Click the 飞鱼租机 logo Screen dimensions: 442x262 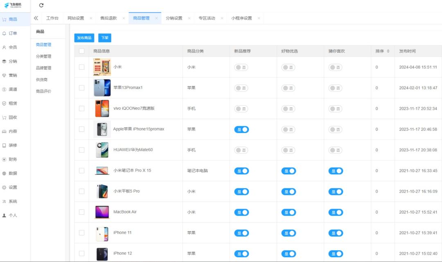coord(13,5)
